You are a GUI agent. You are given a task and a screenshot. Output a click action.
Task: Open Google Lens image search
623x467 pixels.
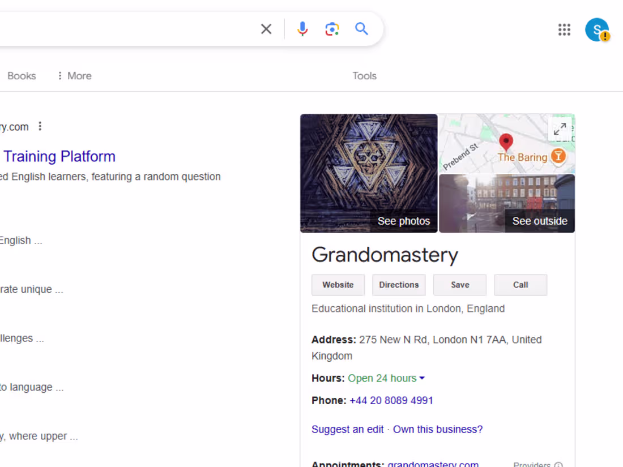332,29
